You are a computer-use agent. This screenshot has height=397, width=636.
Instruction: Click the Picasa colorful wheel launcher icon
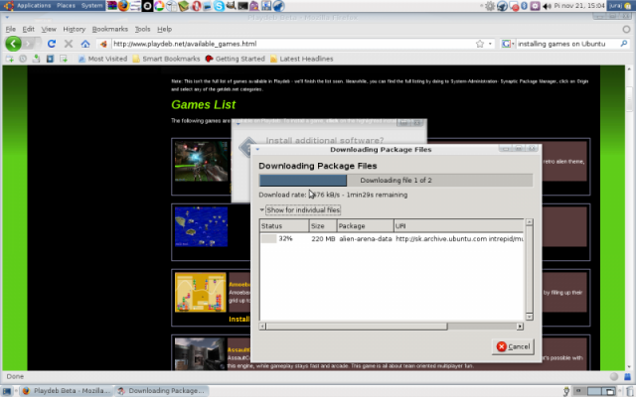point(159,6)
